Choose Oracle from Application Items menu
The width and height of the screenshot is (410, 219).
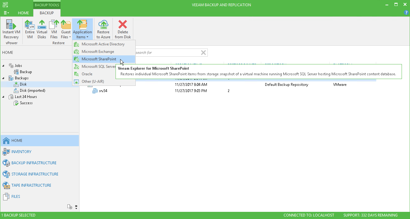click(94, 74)
